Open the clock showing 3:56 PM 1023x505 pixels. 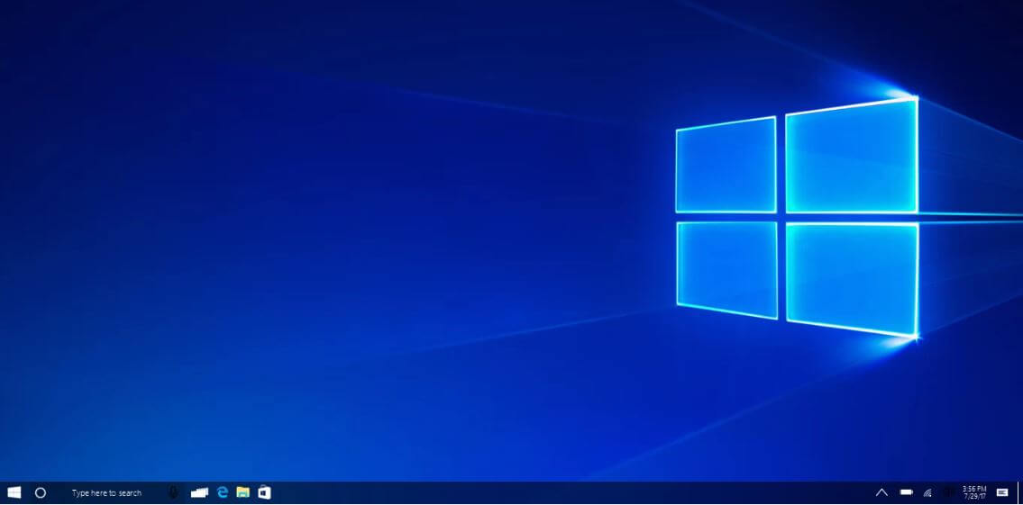tap(974, 492)
